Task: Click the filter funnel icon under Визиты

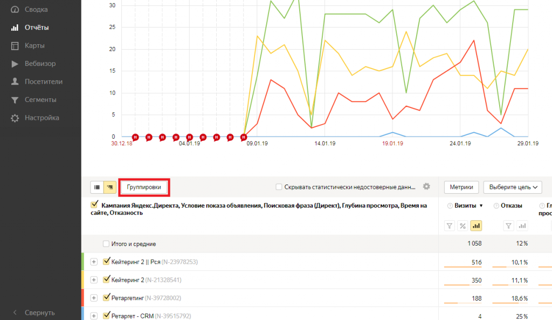Action: 450,226
